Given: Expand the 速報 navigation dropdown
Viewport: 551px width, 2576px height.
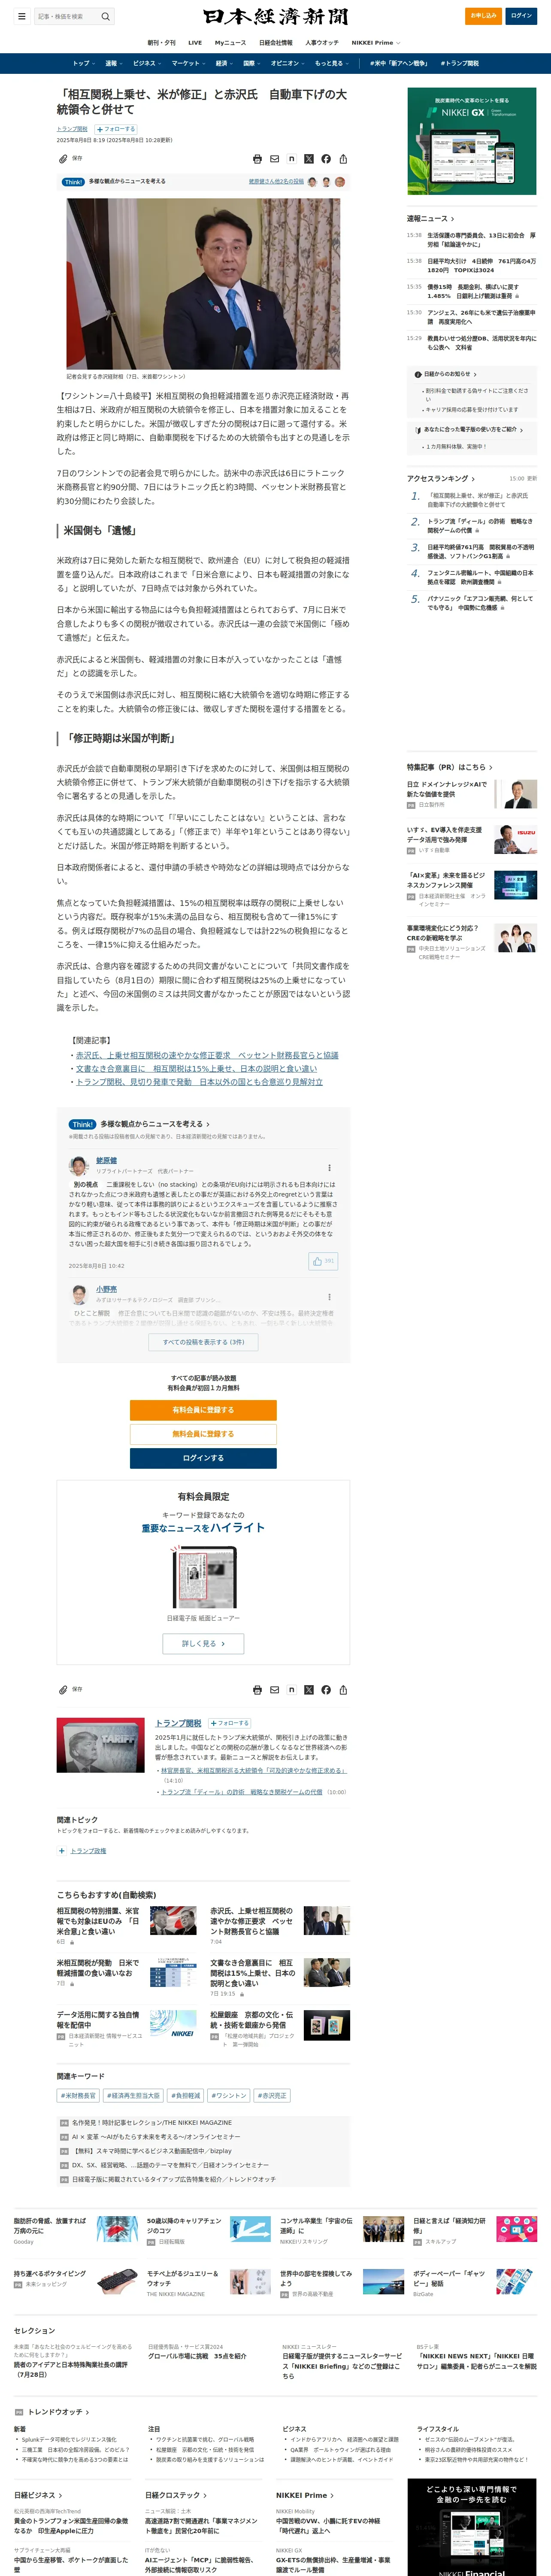Looking at the screenshot, I should (114, 63).
